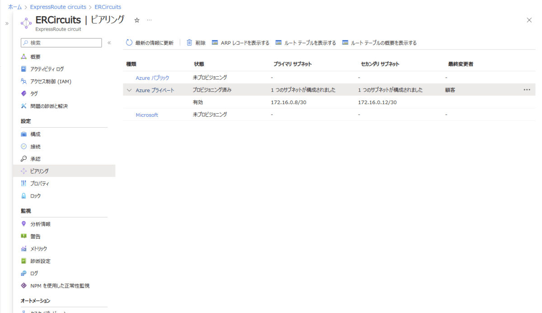Click the アクティビティ ログ icon
Screen dimensions: 542x313
pyautogui.click(x=24, y=69)
